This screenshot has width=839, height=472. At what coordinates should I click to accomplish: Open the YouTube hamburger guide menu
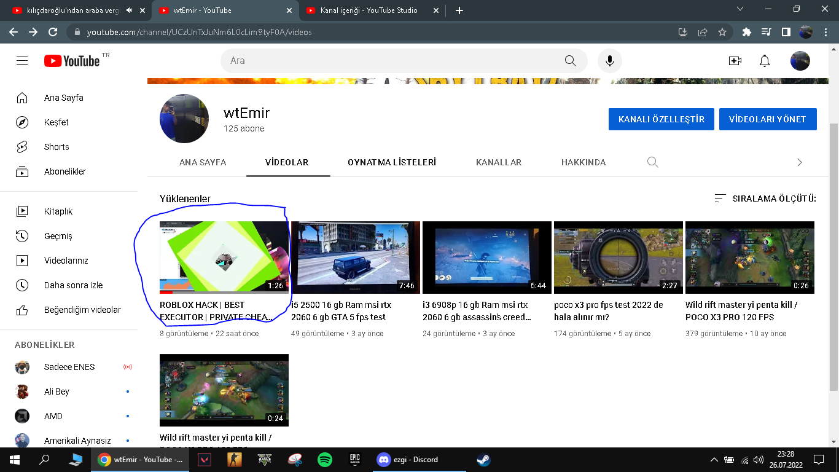coord(22,61)
